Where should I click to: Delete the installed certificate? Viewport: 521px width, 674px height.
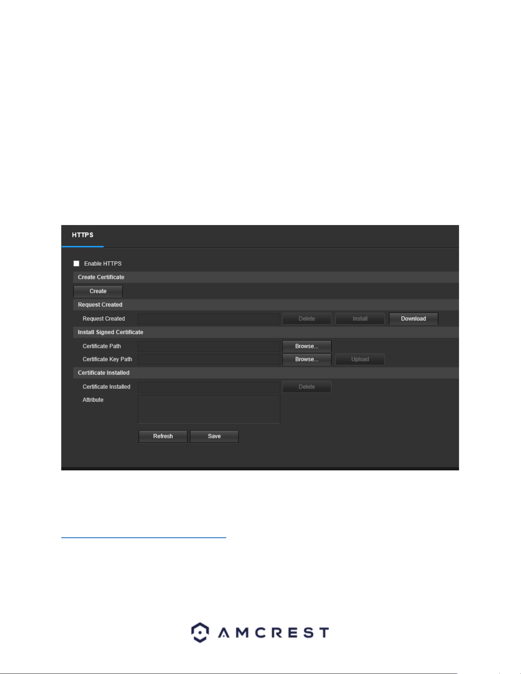tap(307, 387)
